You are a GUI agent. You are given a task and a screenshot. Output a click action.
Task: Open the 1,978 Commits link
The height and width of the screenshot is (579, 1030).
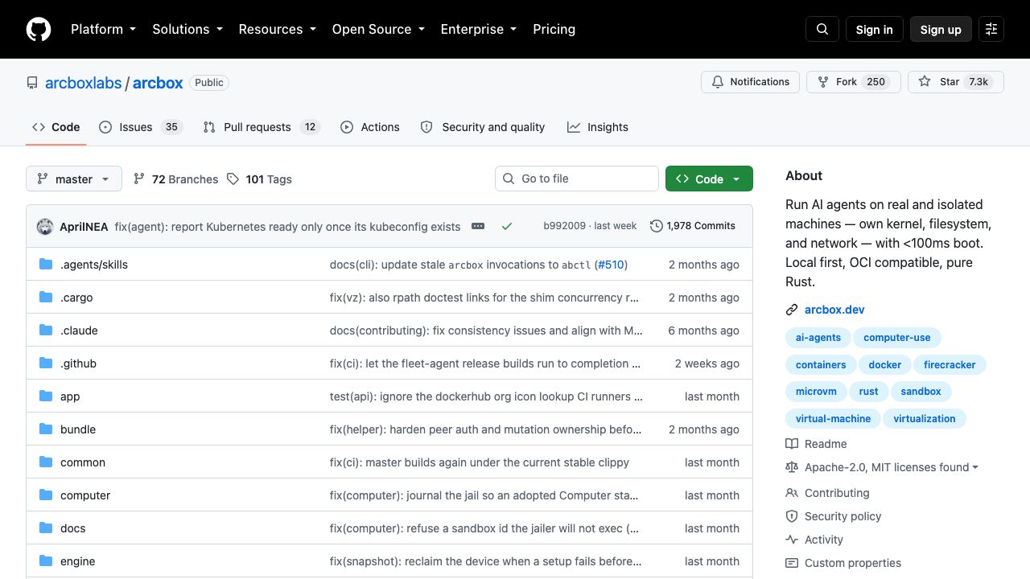(x=693, y=226)
